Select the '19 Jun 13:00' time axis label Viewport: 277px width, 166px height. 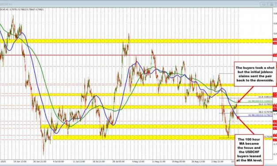(20, 162)
